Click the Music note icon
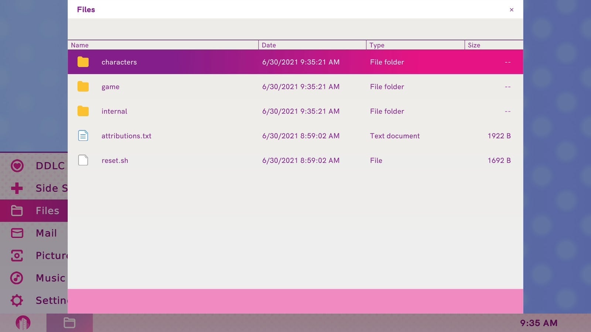The width and height of the screenshot is (591, 332). [x=17, y=278]
